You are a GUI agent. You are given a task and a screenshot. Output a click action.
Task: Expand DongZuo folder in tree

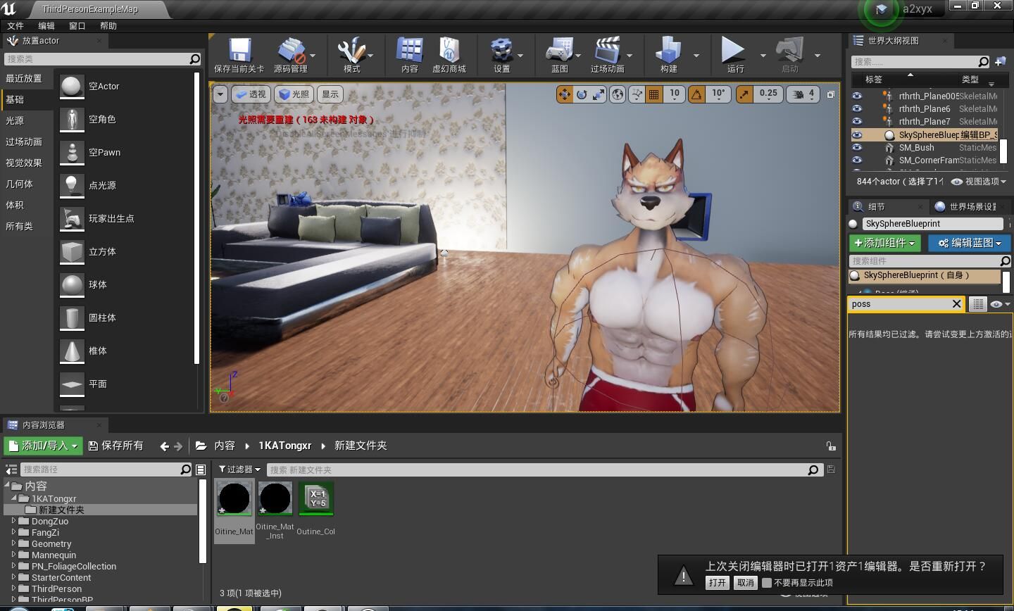(x=13, y=522)
